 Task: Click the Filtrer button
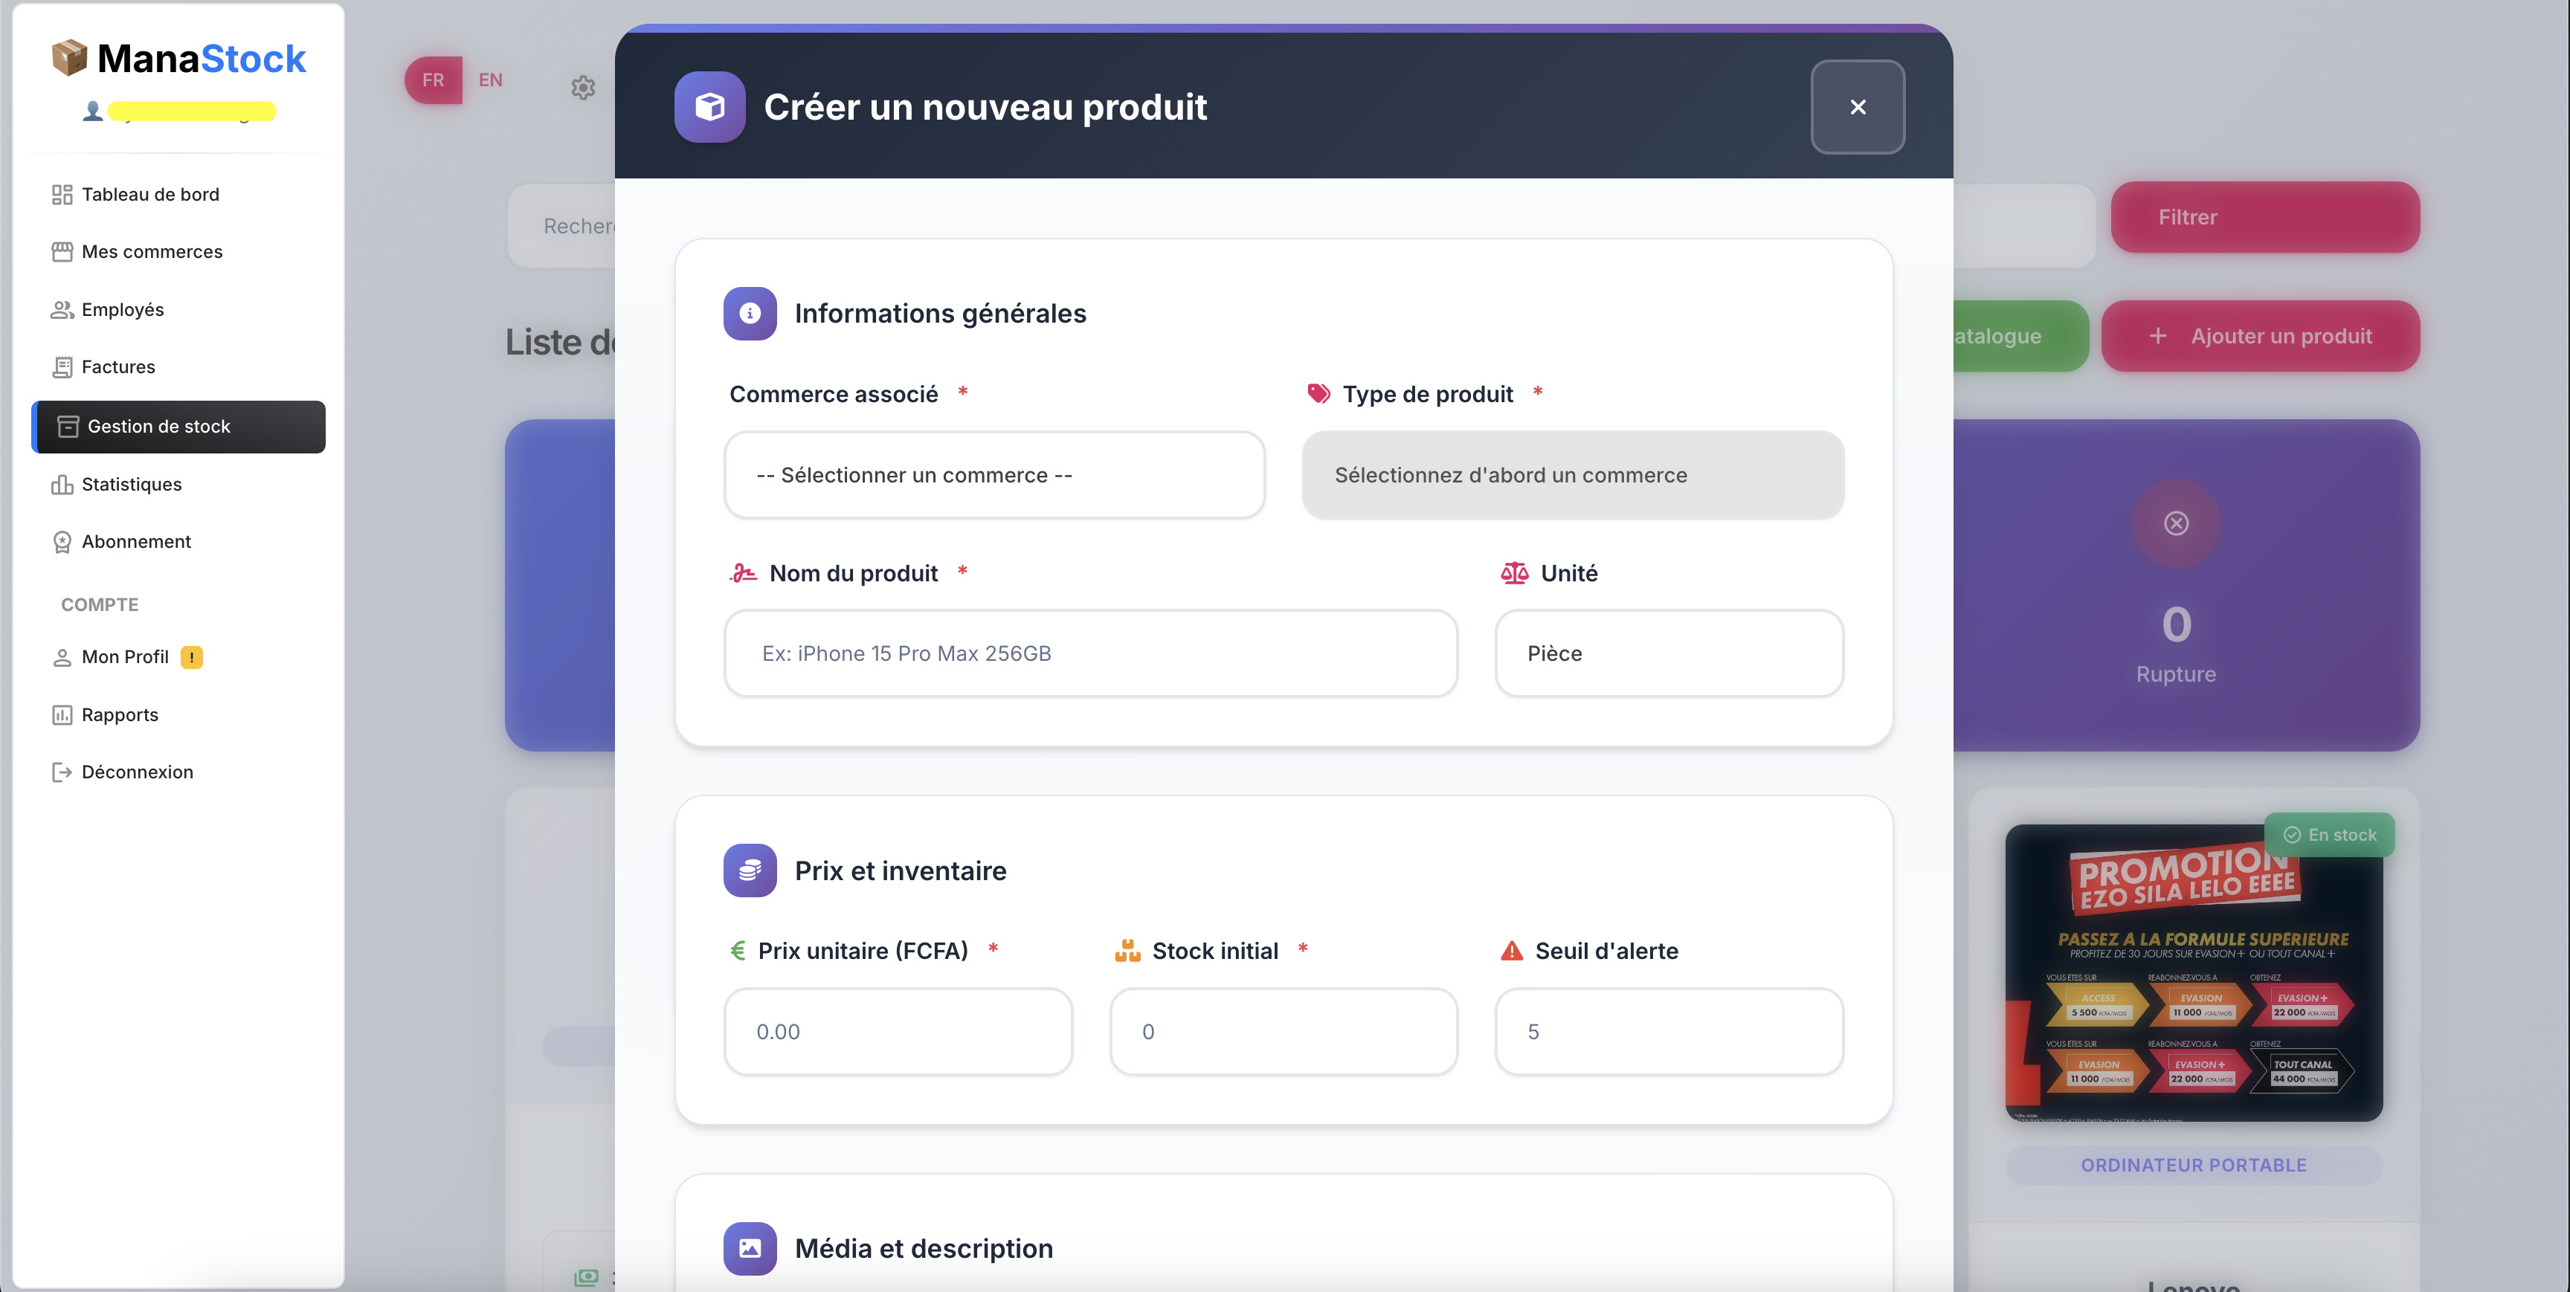pyautogui.click(x=2264, y=218)
